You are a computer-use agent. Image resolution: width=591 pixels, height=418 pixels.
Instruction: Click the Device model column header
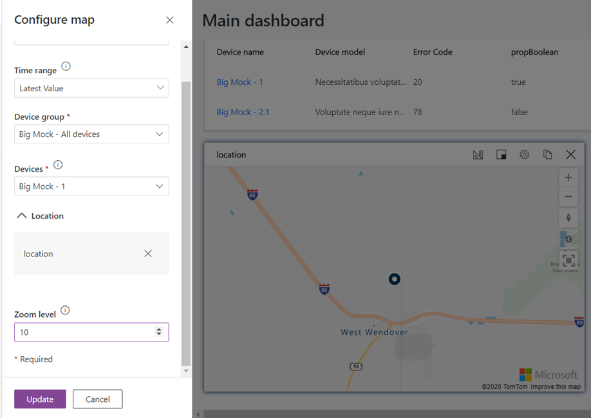point(340,52)
